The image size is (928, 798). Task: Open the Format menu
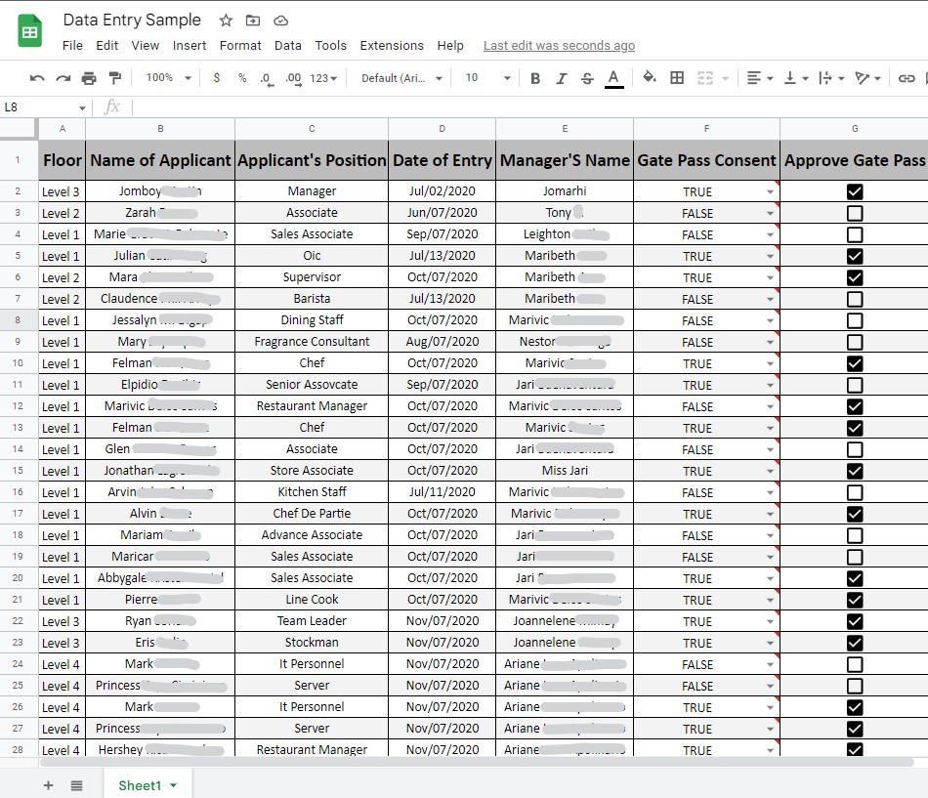pyautogui.click(x=240, y=46)
